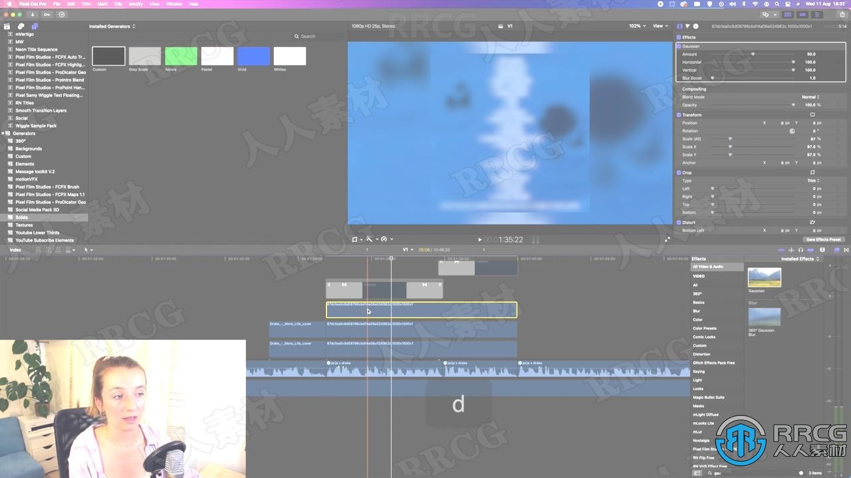The width and height of the screenshot is (851, 478).
Task: Open the video inspector filmstrip icon
Action: [679, 26]
